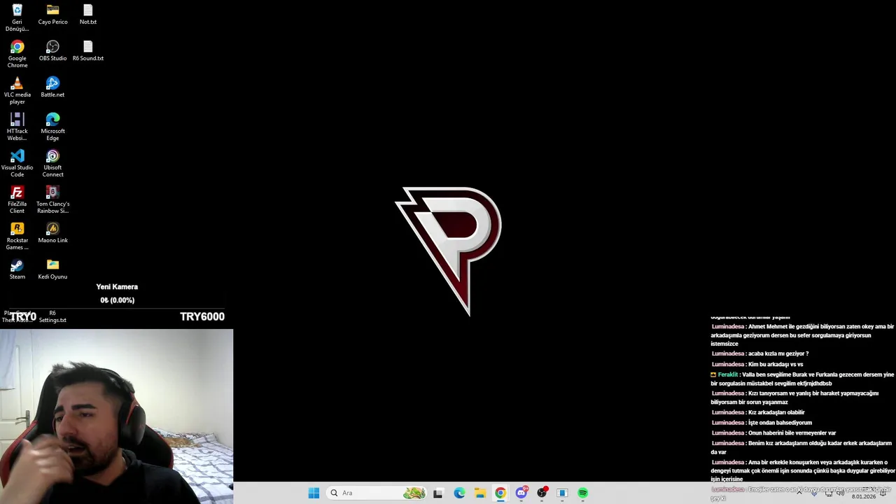
Task: Launch Microsoft Edge from the desktop shortcut
Action: [52, 127]
